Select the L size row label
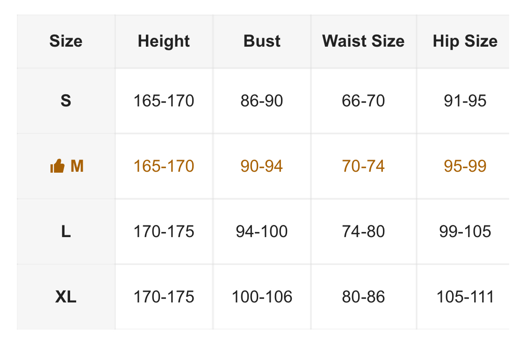The height and width of the screenshot is (337, 526). pyautogui.click(x=66, y=232)
